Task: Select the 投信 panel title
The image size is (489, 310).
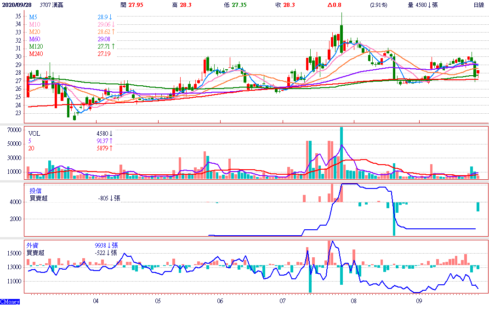Action: coord(35,191)
